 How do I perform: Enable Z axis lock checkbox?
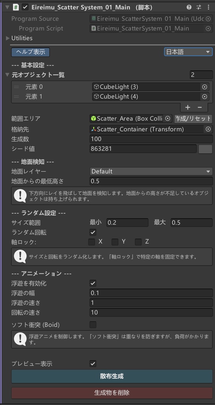click(x=138, y=242)
